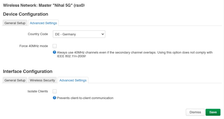Open Interface Configuration's General Setup tab
This screenshot has height=119, width=224.
[x=15, y=80]
